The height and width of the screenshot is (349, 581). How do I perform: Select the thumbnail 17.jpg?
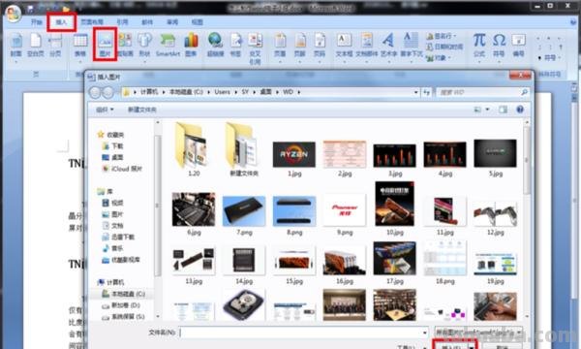click(x=395, y=263)
